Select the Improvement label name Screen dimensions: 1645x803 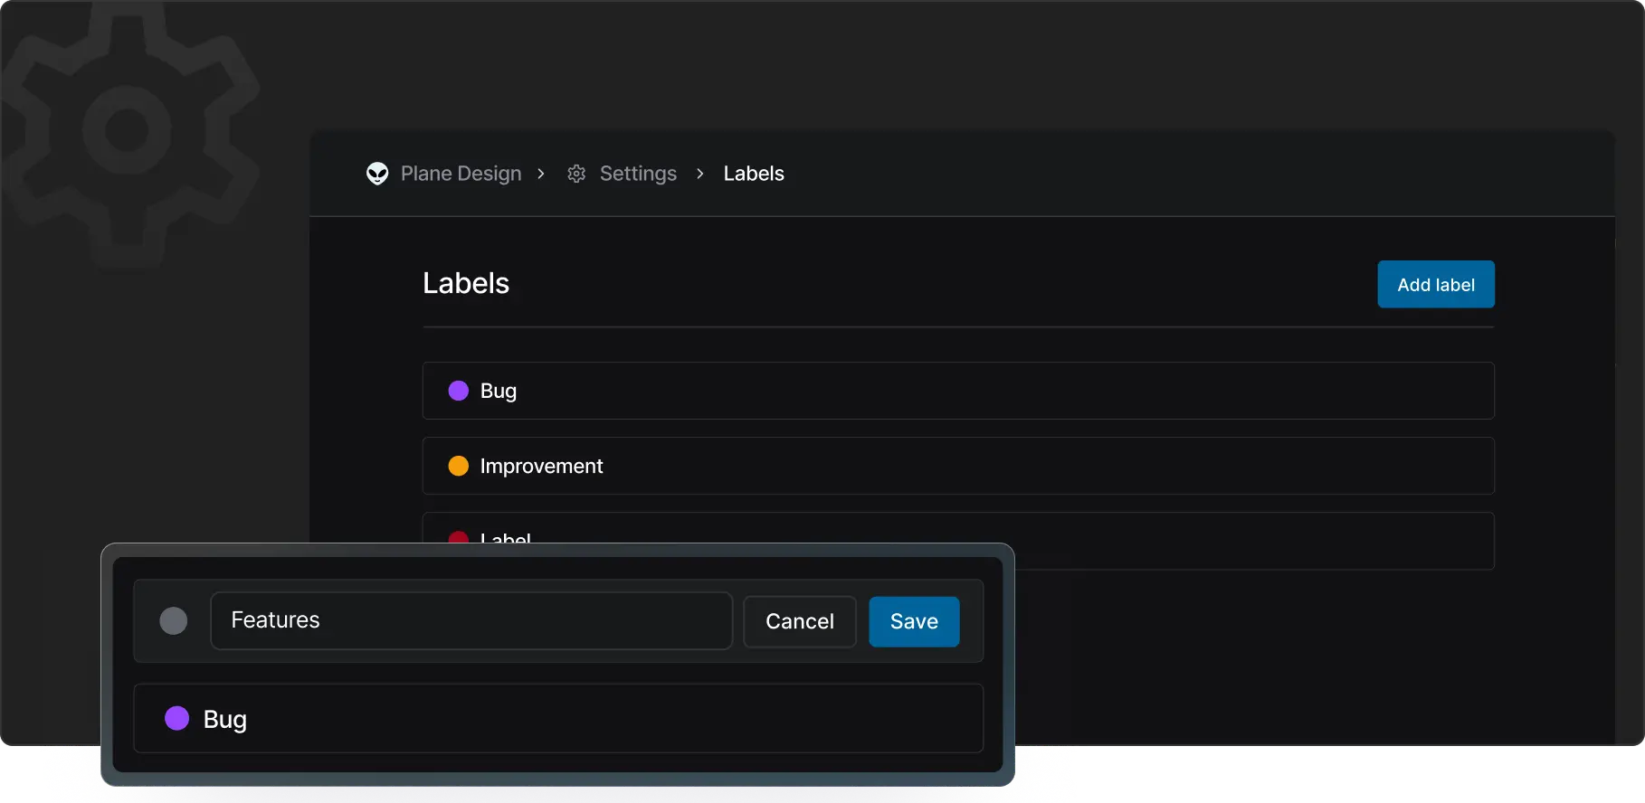coord(541,466)
